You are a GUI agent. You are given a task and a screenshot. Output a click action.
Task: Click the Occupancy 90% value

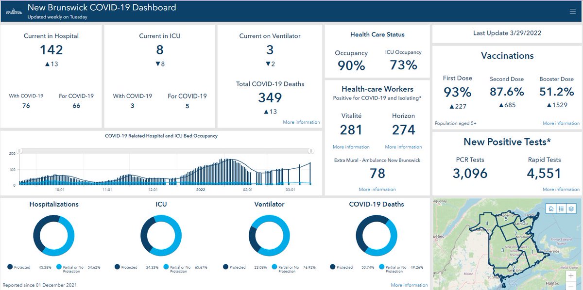point(351,65)
